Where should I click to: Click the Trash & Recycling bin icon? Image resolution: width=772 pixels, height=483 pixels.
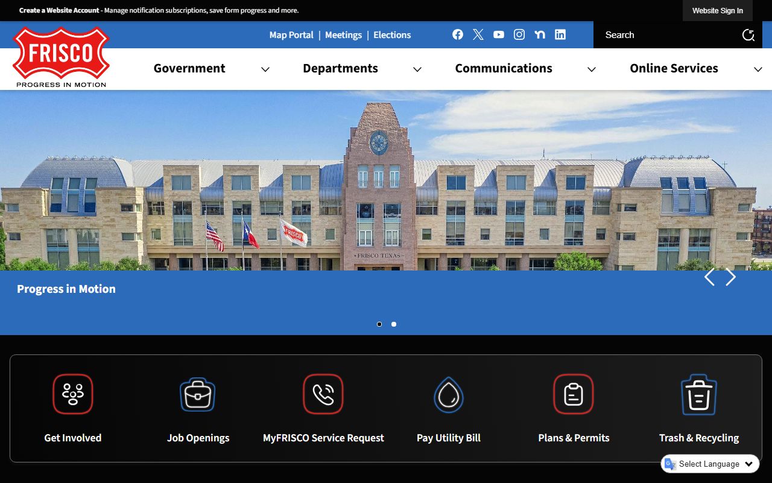click(698, 394)
